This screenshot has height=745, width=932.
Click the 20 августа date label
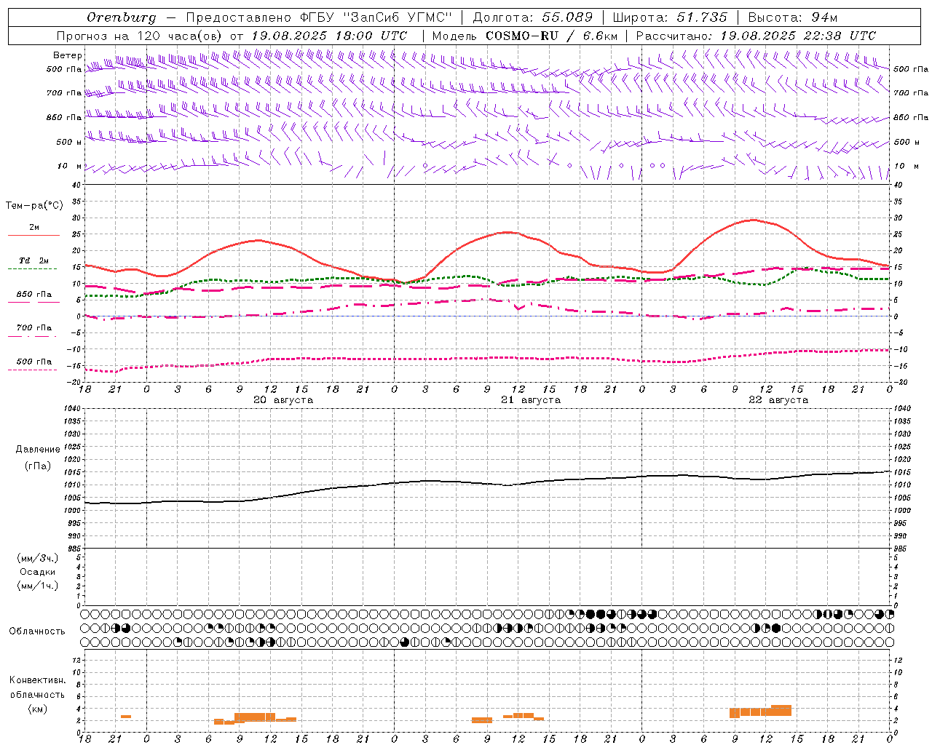coord(283,400)
